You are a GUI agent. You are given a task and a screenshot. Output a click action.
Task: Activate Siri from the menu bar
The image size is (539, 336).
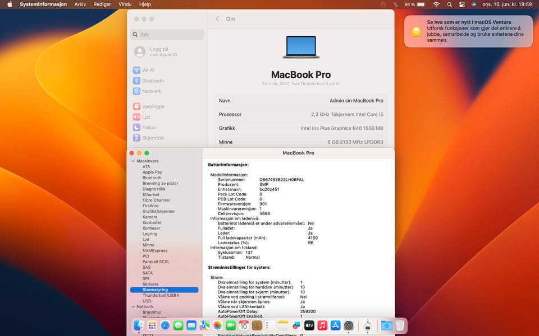474,4
